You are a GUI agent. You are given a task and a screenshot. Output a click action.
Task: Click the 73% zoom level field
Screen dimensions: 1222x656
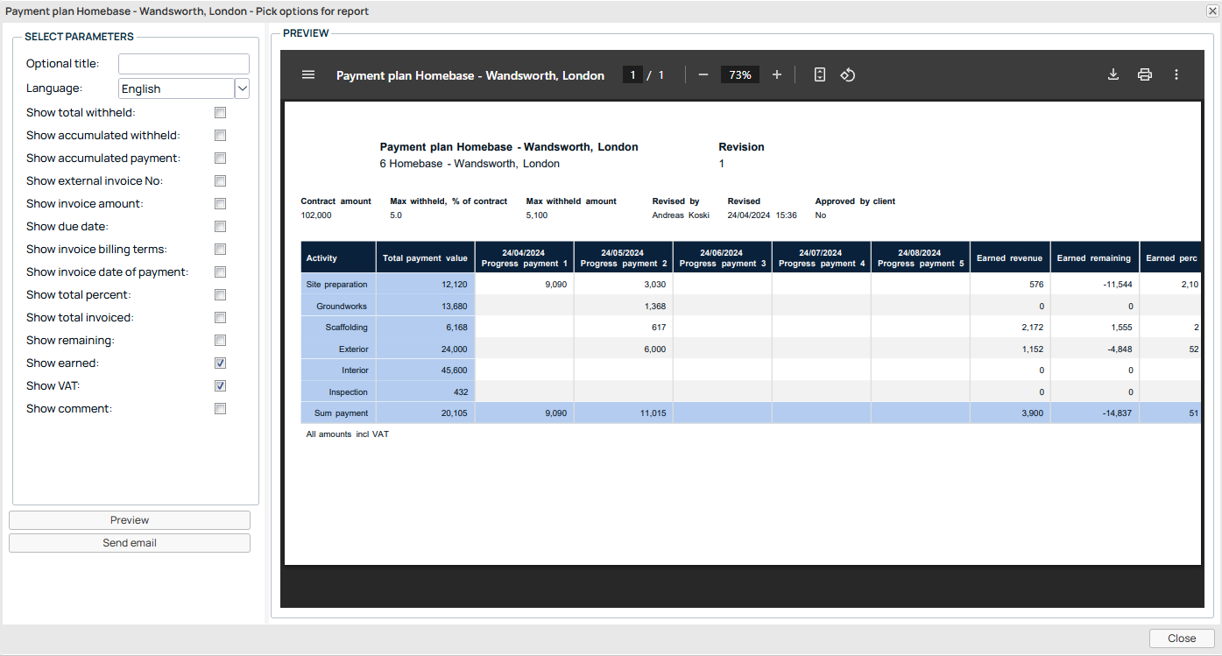(x=740, y=75)
